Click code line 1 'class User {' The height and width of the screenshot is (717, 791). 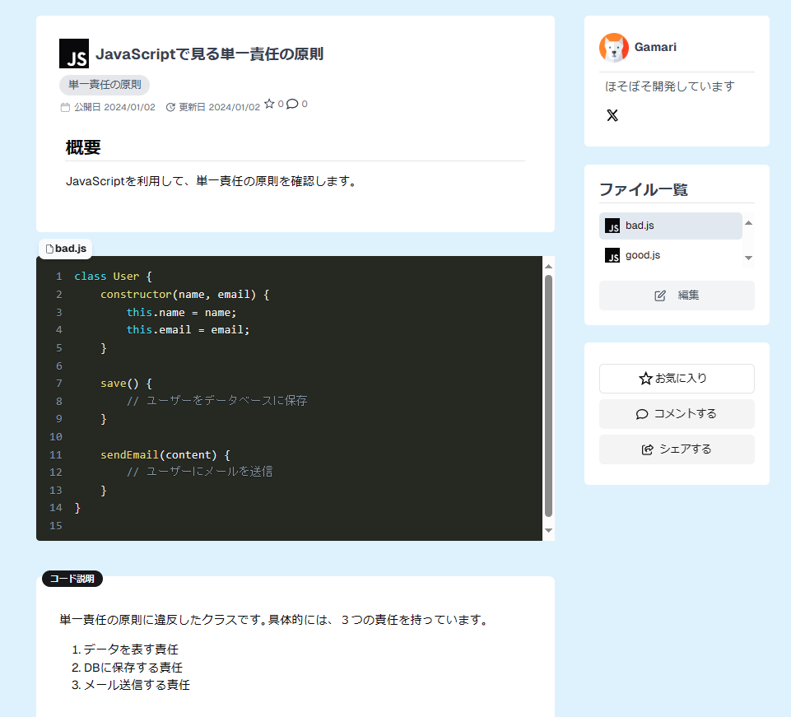(113, 277)
